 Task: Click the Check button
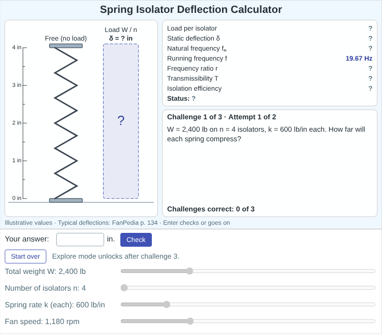(x=136, y=240)
